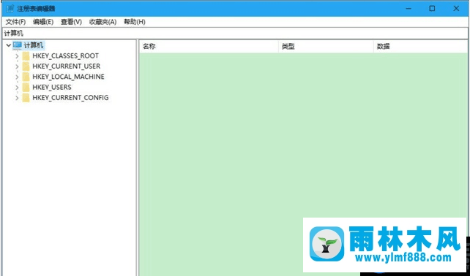Click the 类型 column header
This screenshot has height=276, width=470.
pos(326,46)
